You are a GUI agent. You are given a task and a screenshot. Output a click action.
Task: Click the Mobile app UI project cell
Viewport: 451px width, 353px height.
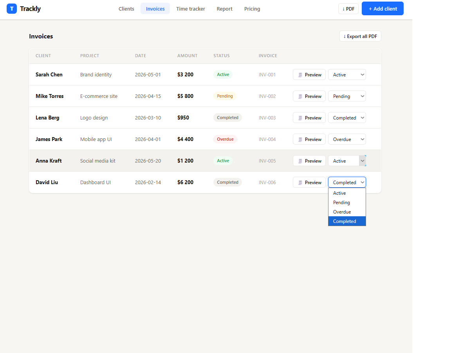[x=96, y=139]
